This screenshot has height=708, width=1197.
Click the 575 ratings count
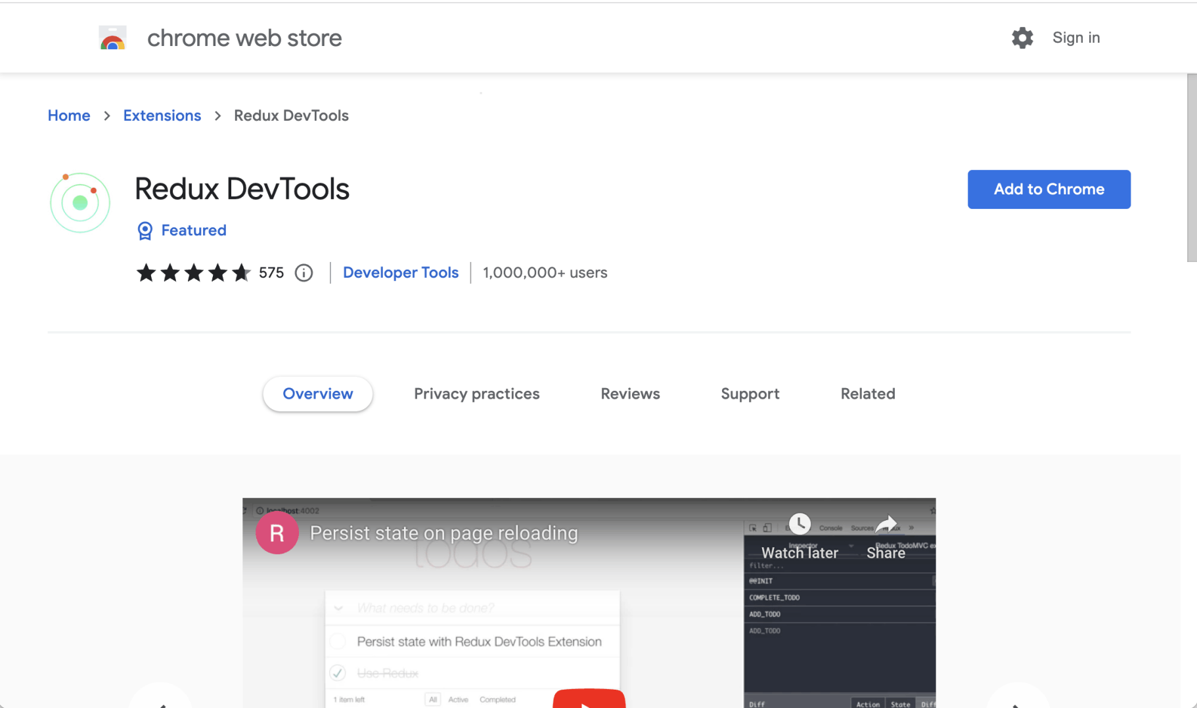click(x=271, y=273)
